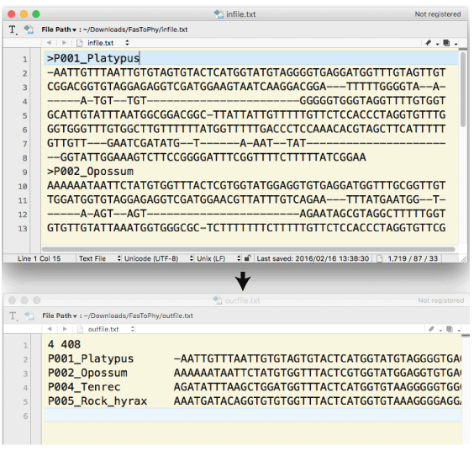The image size is (474, 451).
Task: Change the Unix (LF) line ending selector
Action: click(219, 258)
